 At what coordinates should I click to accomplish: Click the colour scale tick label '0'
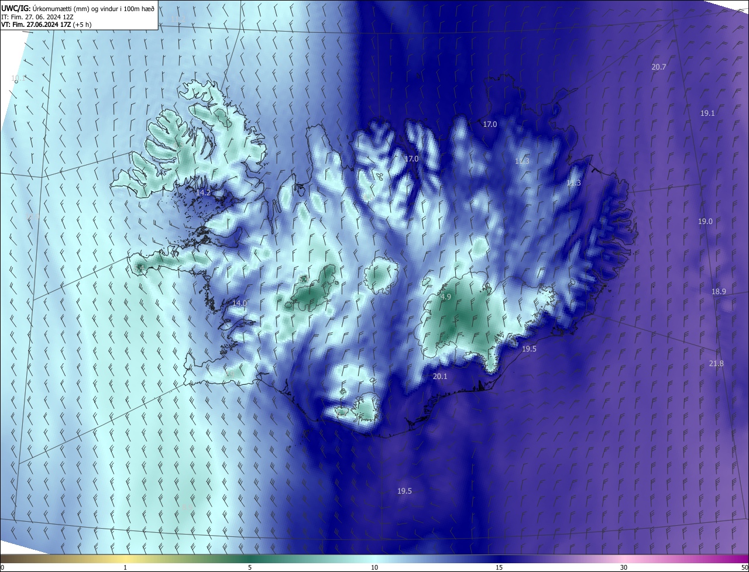pyautogui.click(x=2, y=567)
